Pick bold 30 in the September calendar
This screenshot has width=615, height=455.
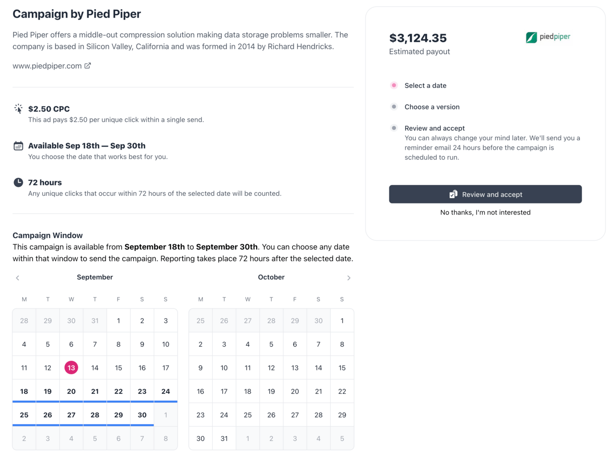coord(142,415)
